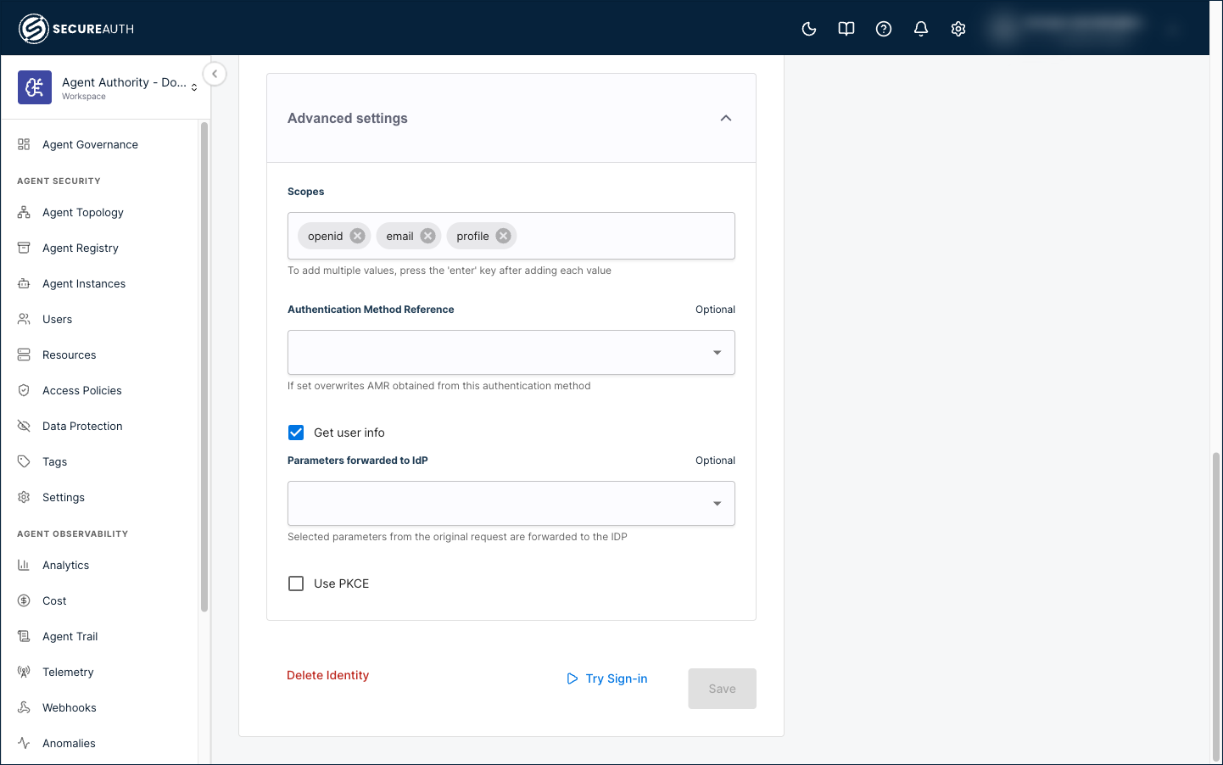Click the profile scope chip text
Screen dimensions: 1223x765
pos(473,236)
